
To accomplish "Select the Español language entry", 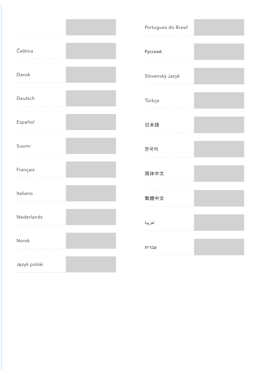I will coord(26,122).
